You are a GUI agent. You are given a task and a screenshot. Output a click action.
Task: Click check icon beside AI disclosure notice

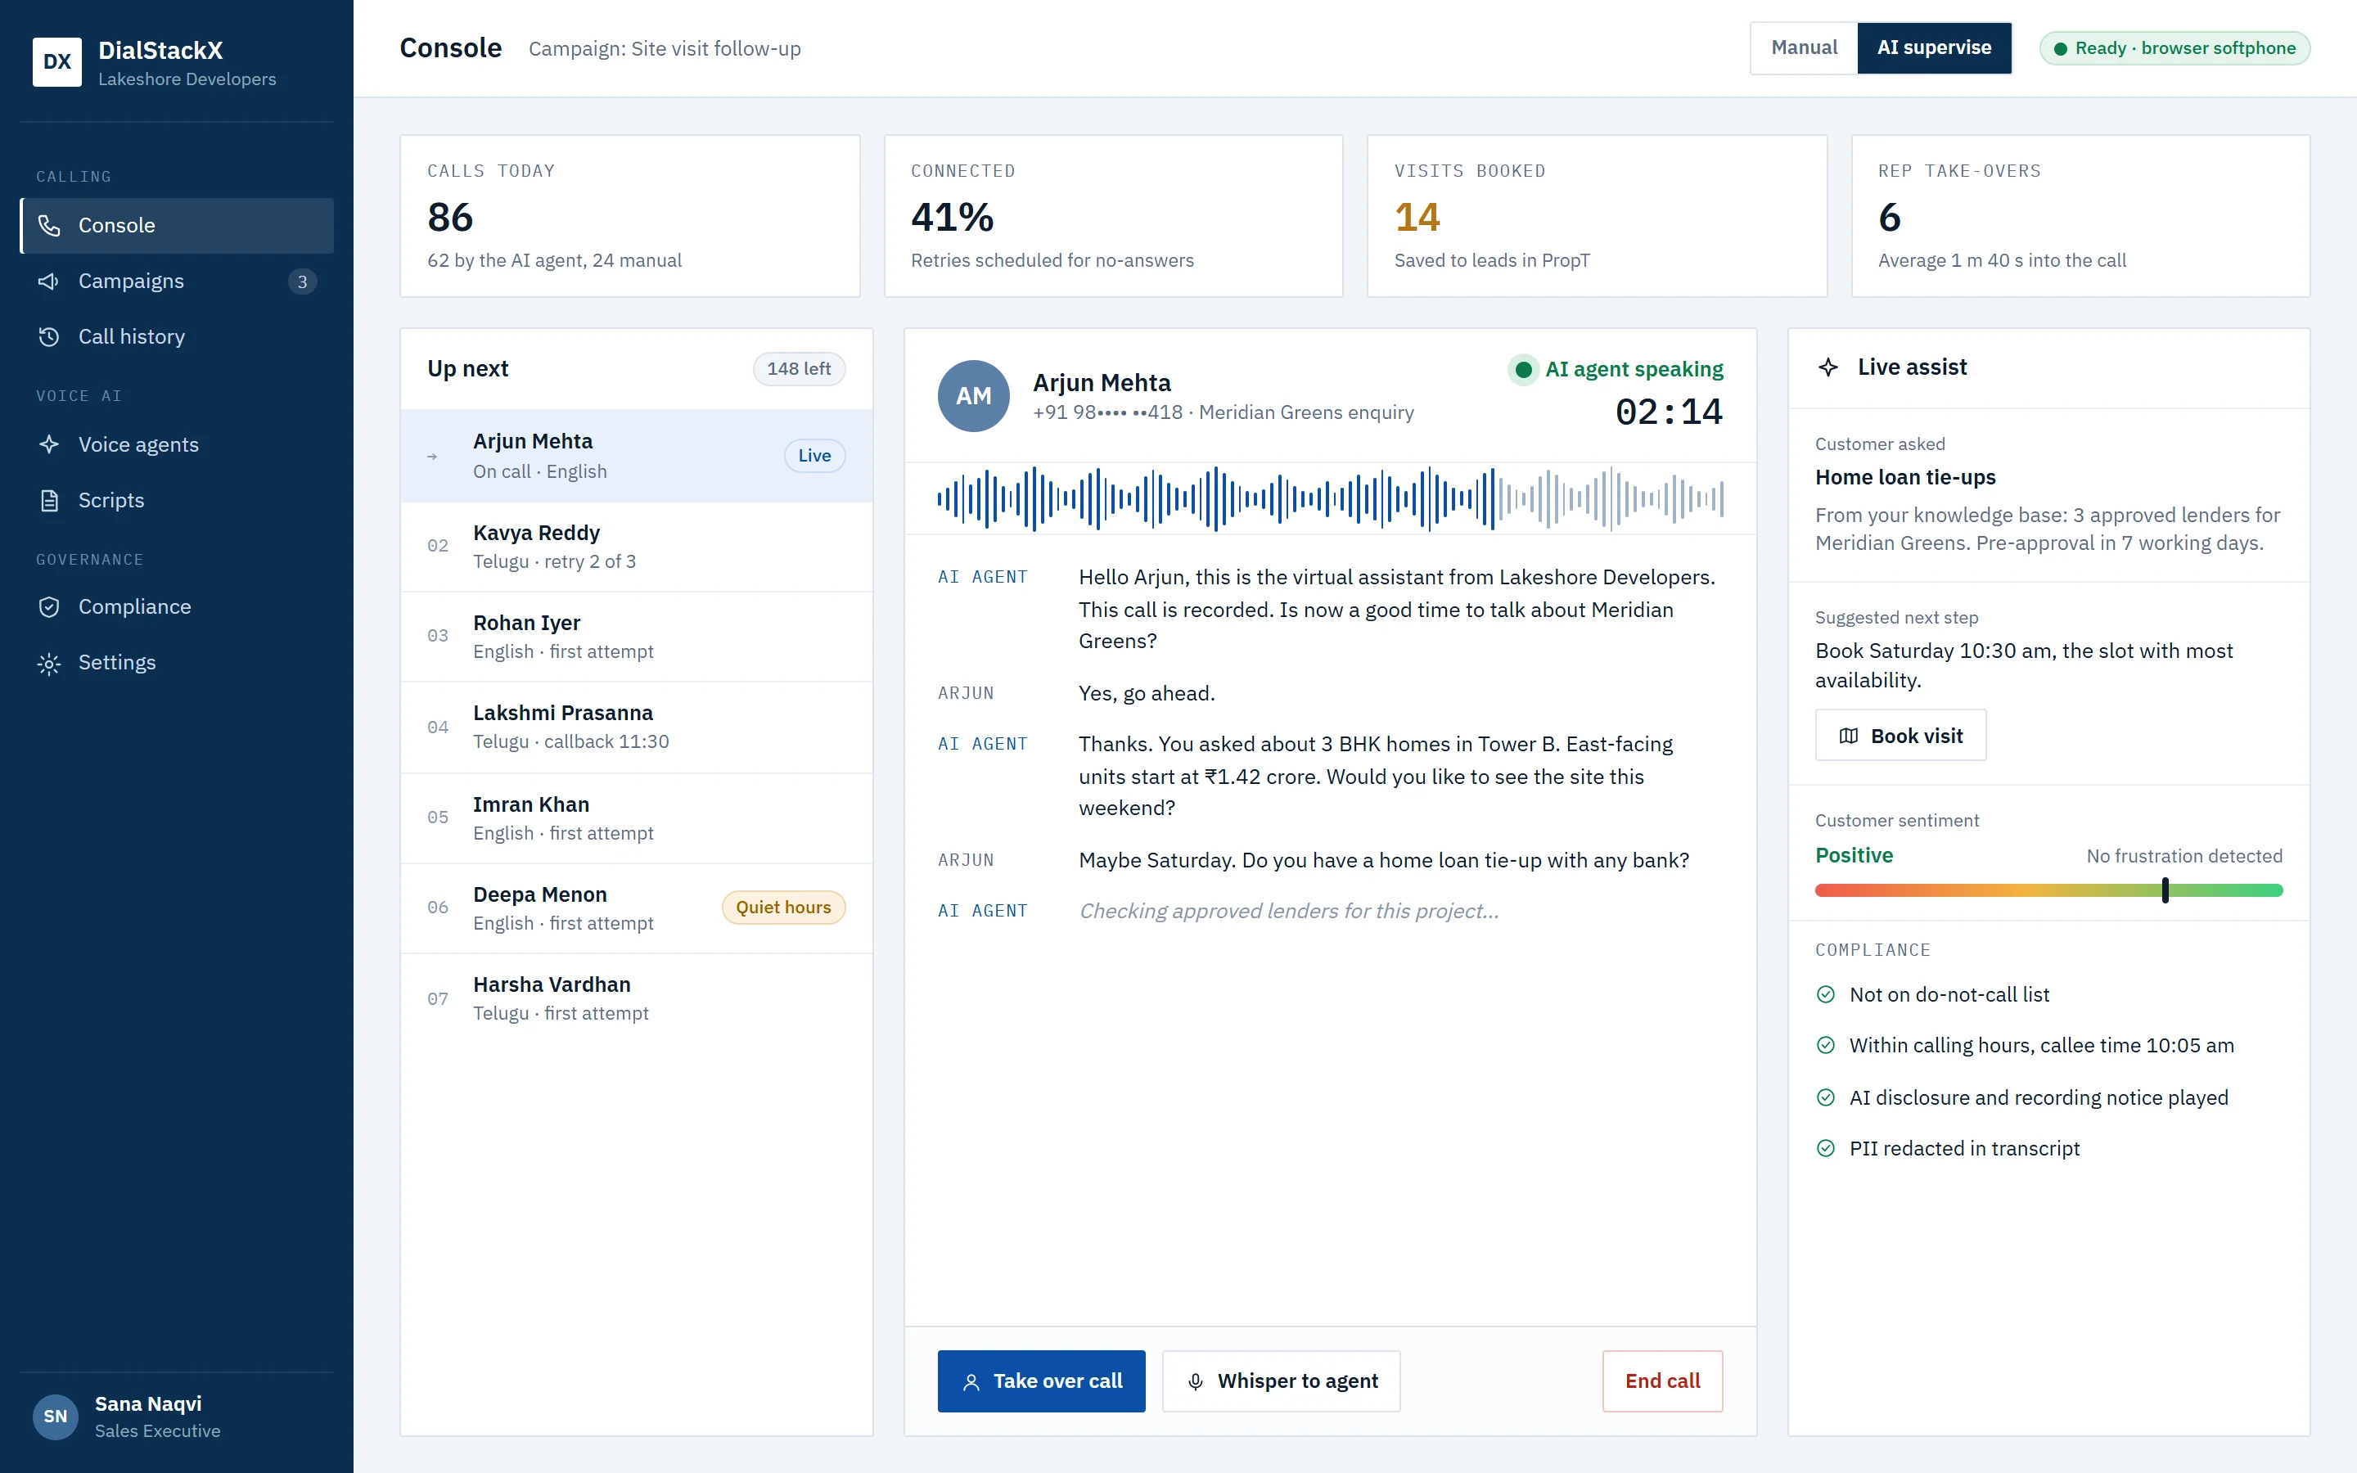pyautogui.click(x=1826, y=1098)
